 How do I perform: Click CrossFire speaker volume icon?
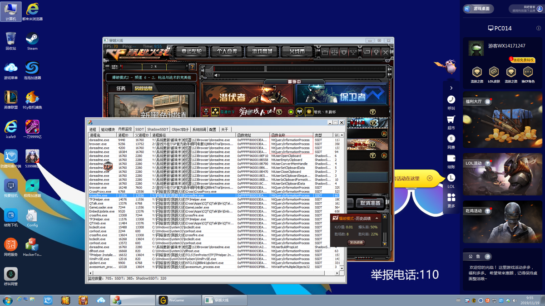click(217, 76)
